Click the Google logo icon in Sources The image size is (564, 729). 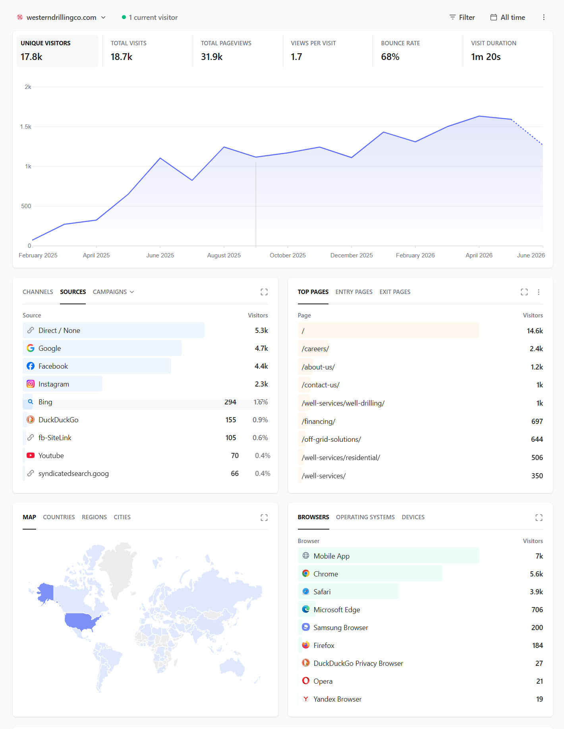point(31,348)
